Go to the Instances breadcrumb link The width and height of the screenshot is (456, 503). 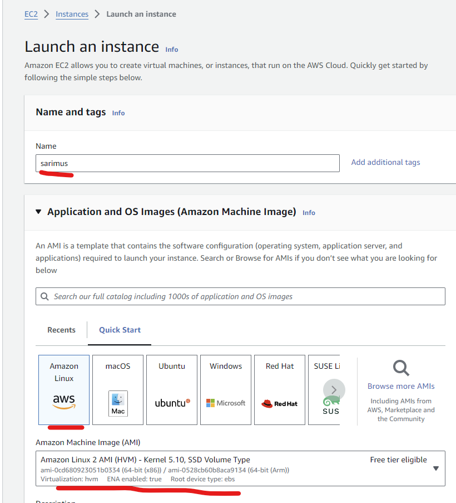pyautogui.click(x=72, y=14)
